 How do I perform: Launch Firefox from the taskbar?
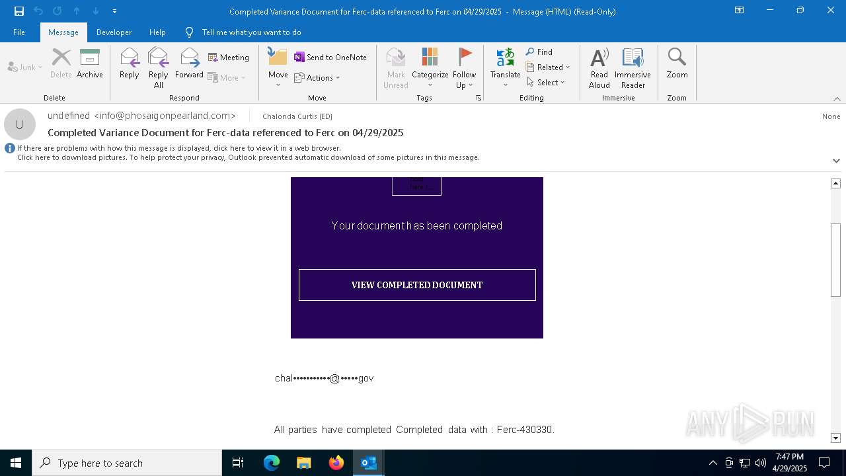pos(336,463)
